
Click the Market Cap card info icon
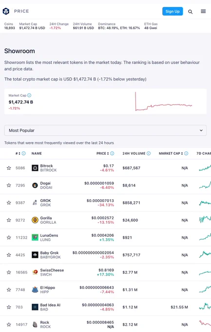point(29,95)
